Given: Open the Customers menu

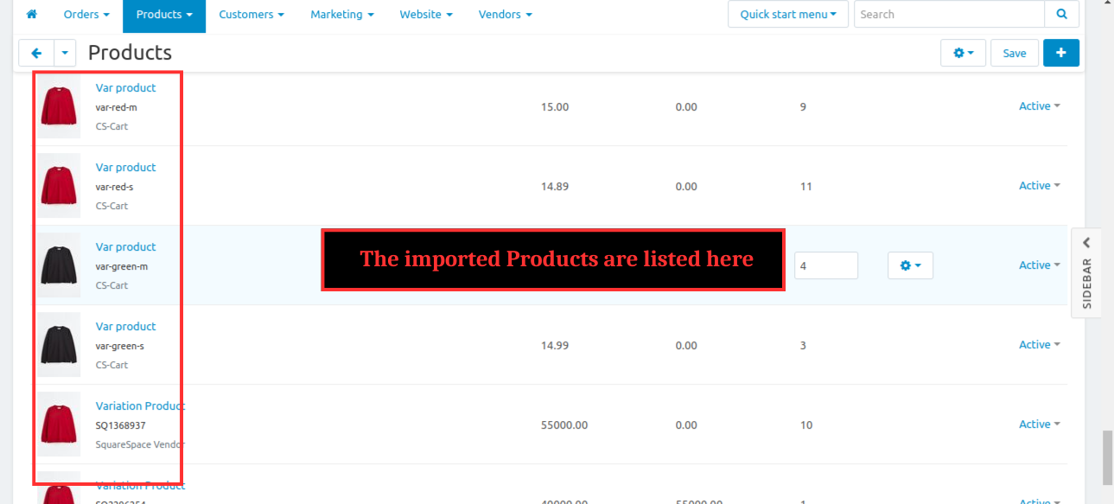Looking at the screenshot, I should click(251, 15).
